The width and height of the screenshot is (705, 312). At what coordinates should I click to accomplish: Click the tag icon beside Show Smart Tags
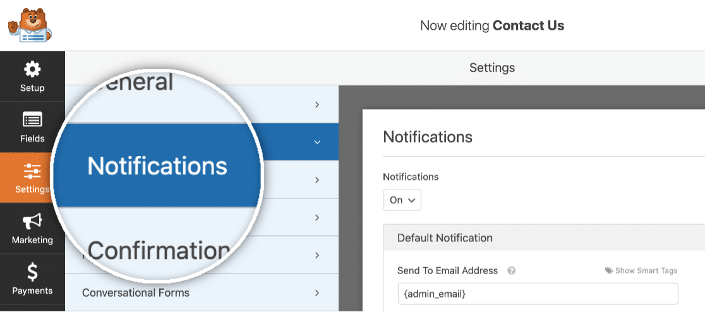point(609,271)
